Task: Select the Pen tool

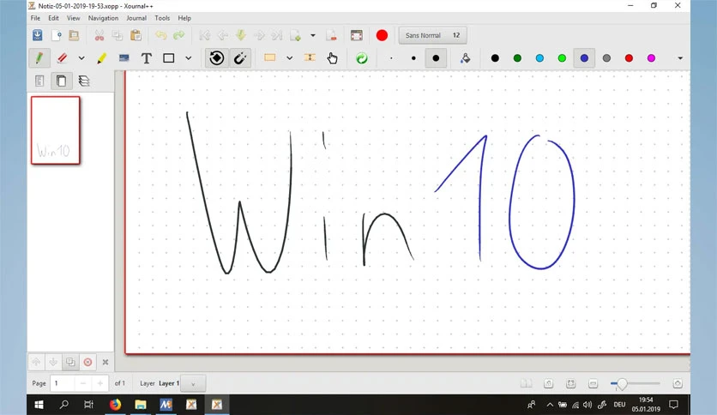Action: [x=39, y=58]
